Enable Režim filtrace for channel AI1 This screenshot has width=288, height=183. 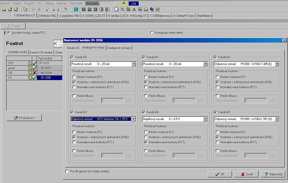(x=146, y=96)
